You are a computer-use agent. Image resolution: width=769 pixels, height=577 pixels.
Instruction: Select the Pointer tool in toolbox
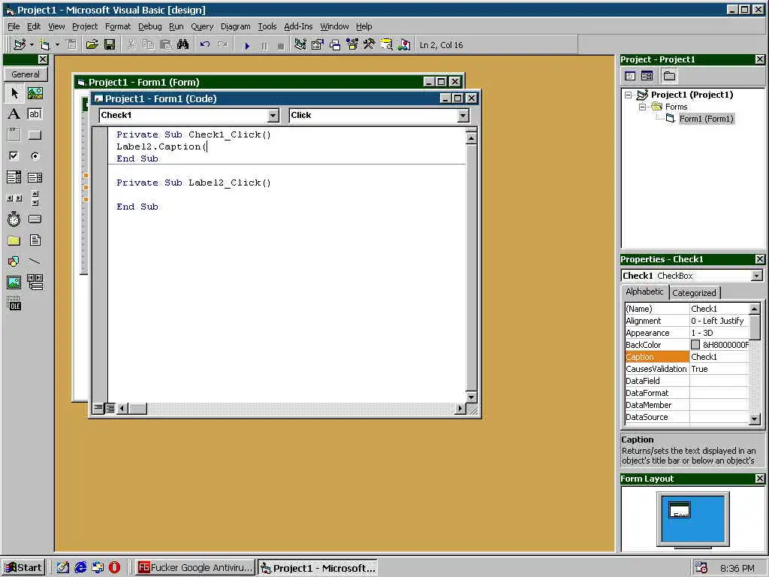coord(14,92)
